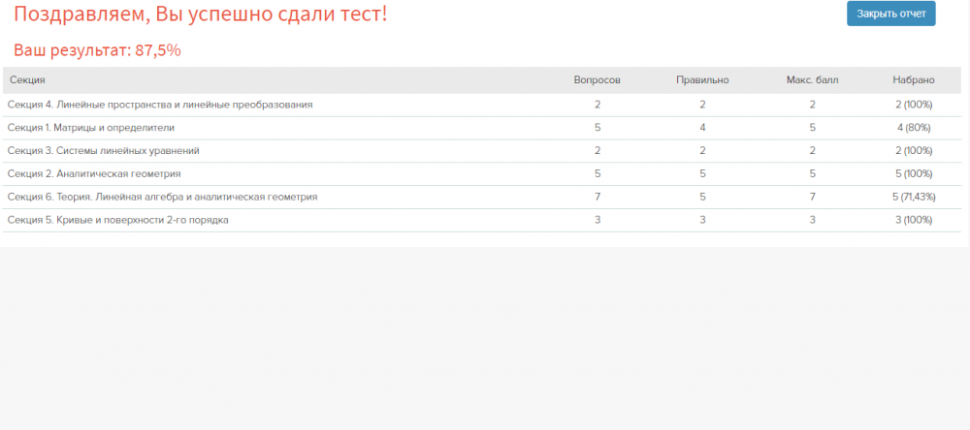
Task: Select row 'Секция 5. Кривые и поверхности 2-го порядка'
Action: pyautogui.click(x=482, y=220)
